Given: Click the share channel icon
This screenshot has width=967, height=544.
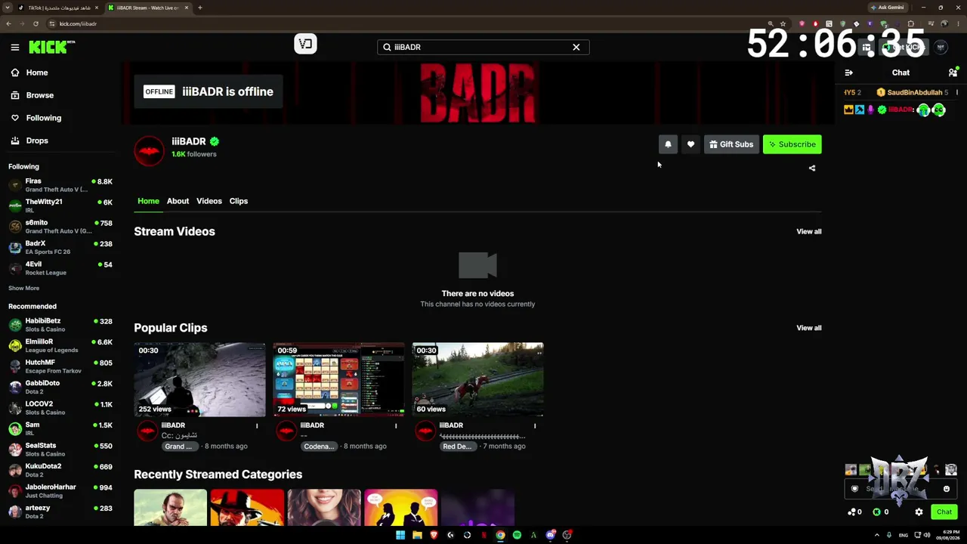Looking at the screenshot, I should 812,168.
